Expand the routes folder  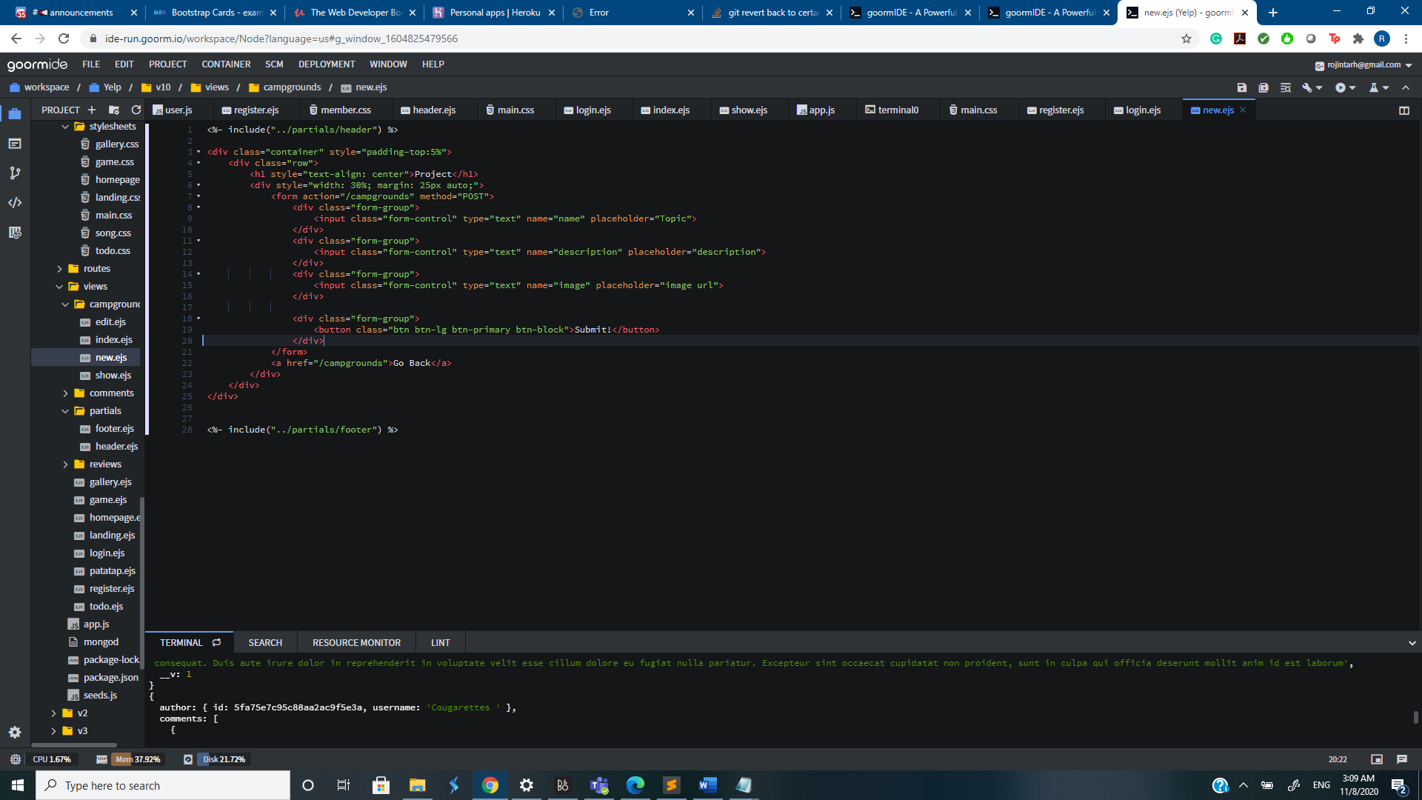click(x=60, y=269)
